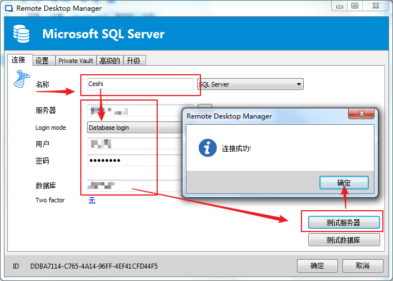Screen dimensions: 393x281
Task: Minimize the main Remote Desktop Manager window
Action: [x=339, y=6]
